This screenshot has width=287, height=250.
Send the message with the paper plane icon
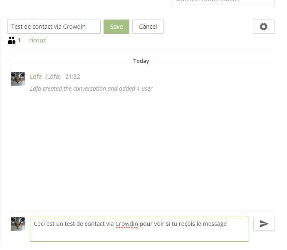tap(264, 224)
